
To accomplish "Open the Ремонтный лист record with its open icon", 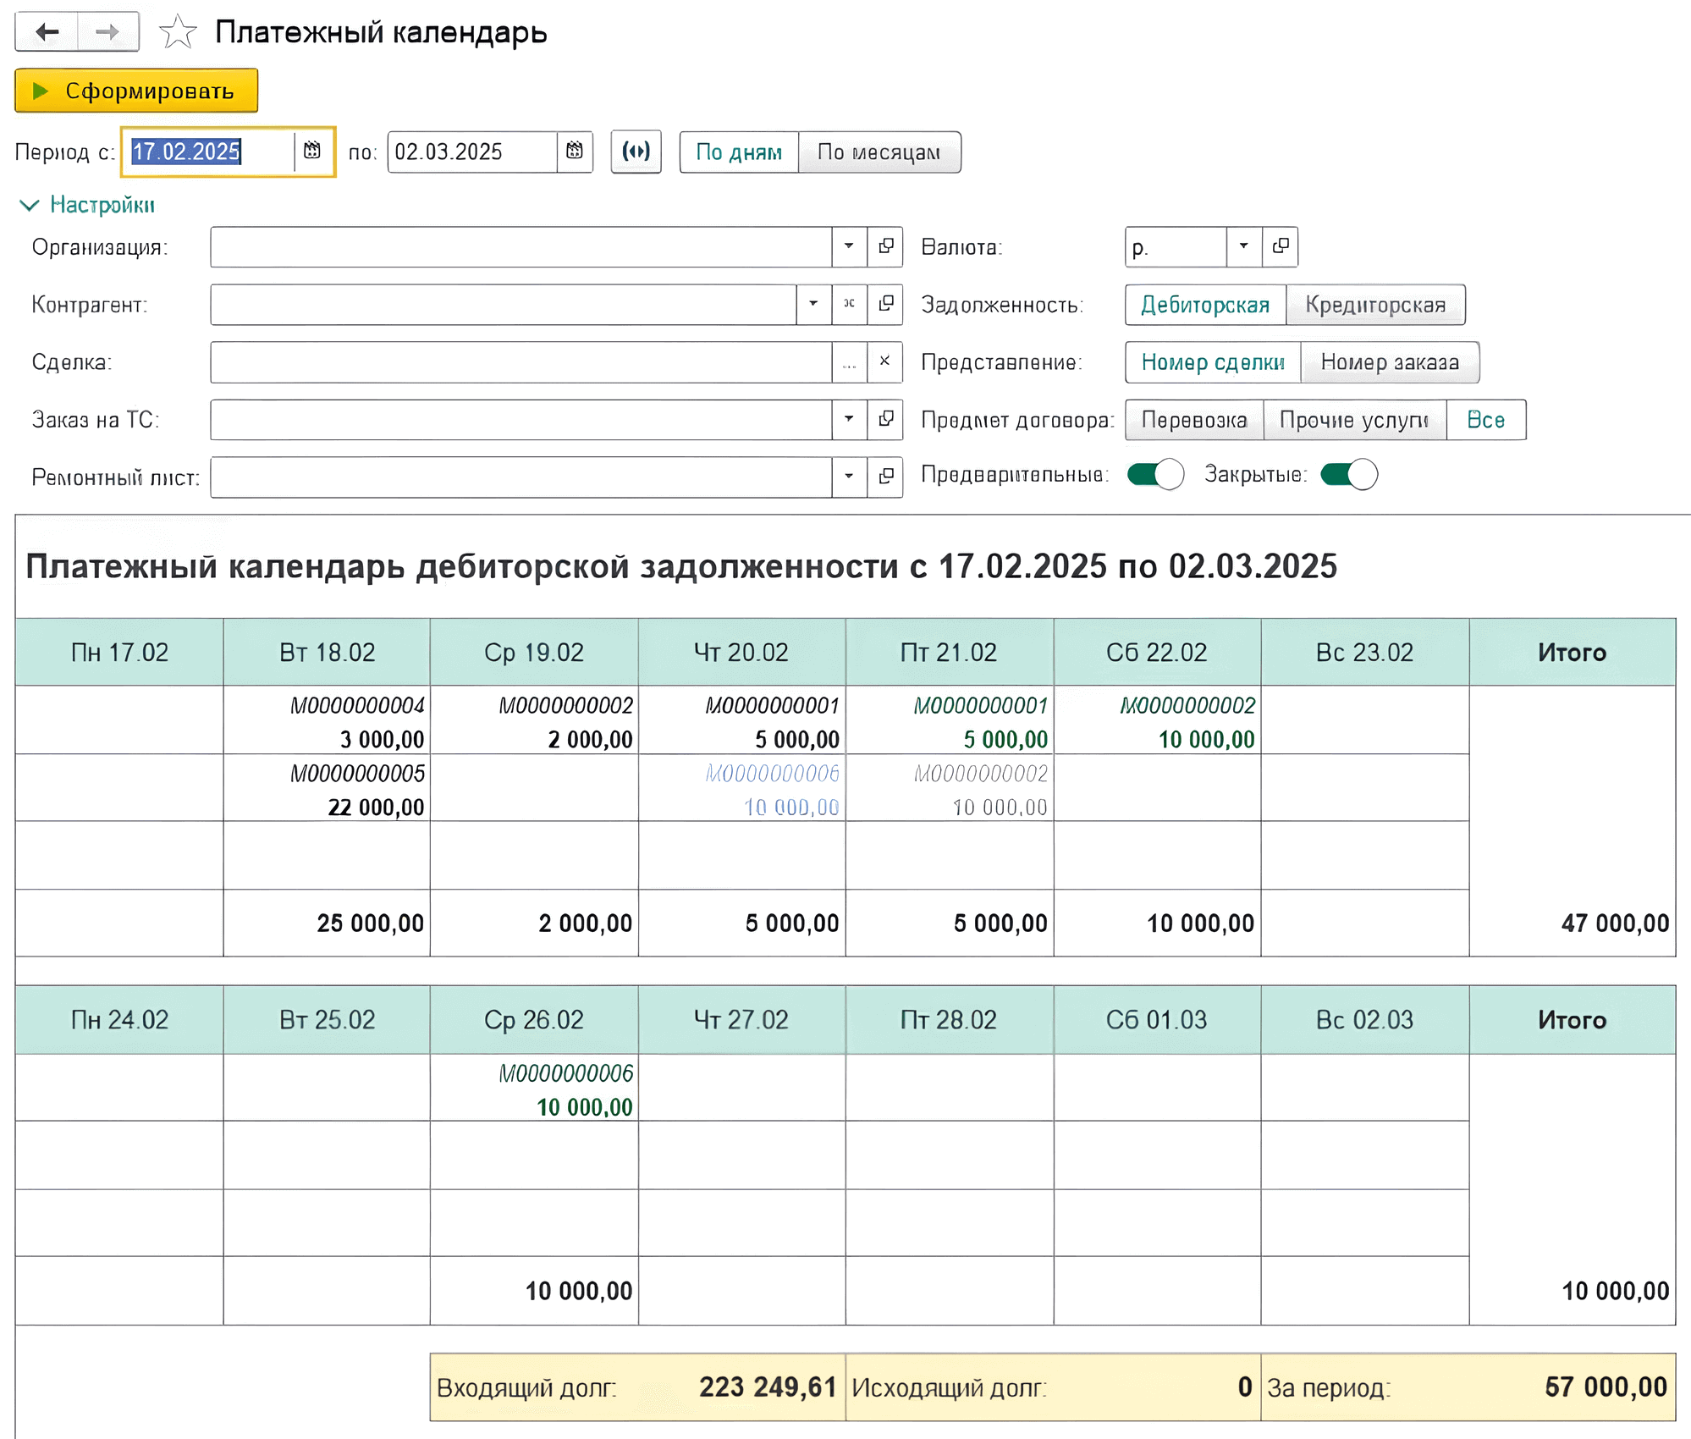I will [885, 477].
